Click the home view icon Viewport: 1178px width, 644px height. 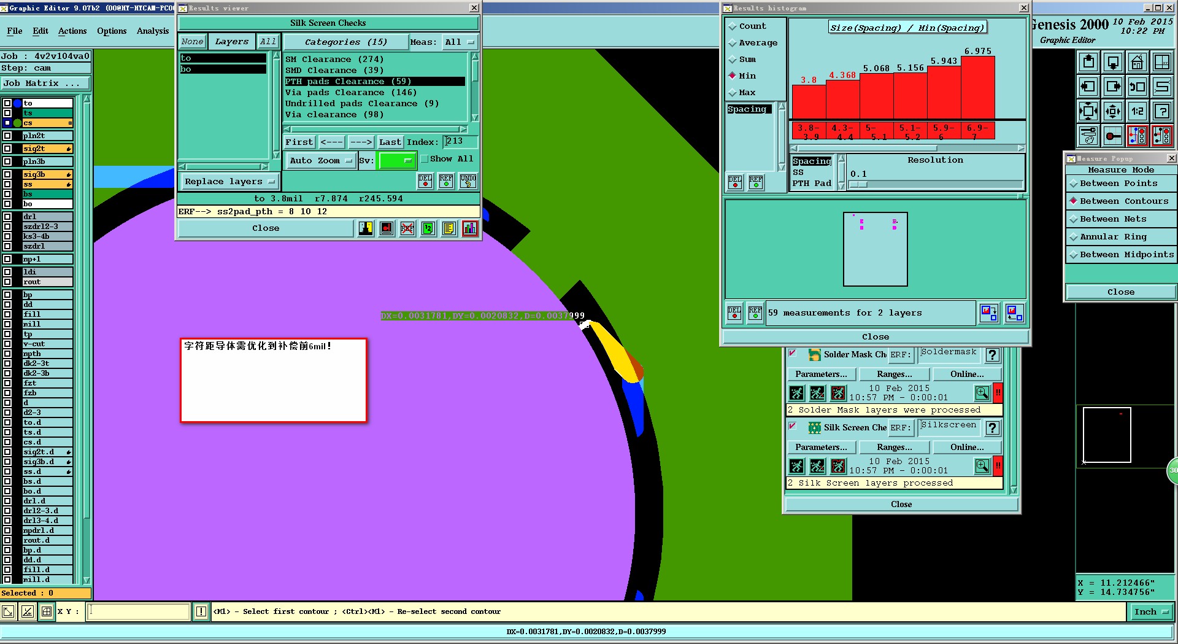1138,62
